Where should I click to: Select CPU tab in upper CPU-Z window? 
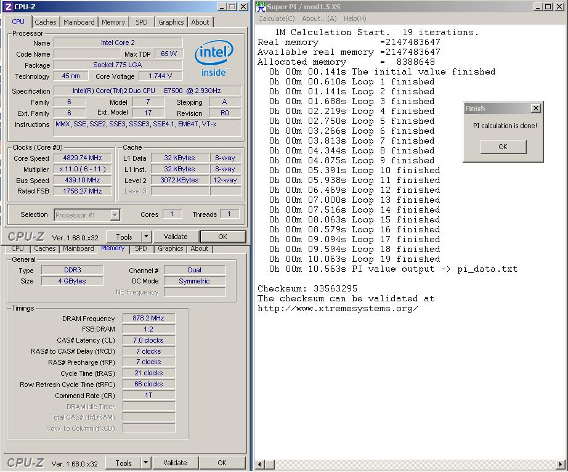[x=18, y=22]
